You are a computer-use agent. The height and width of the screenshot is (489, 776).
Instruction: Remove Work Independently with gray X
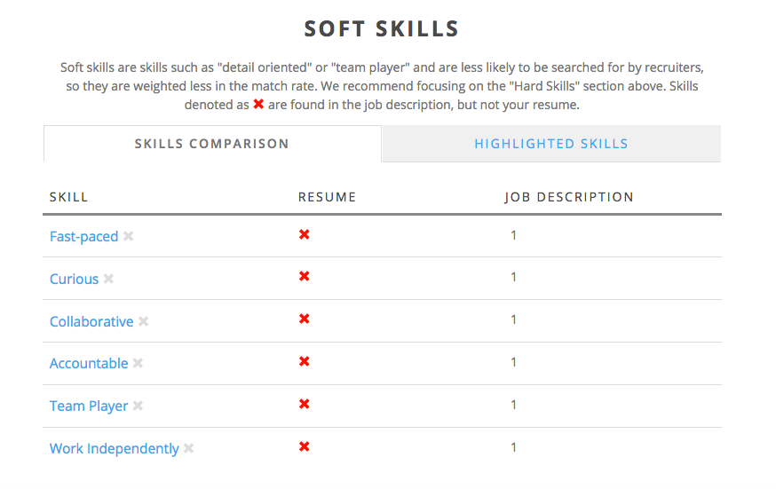(188, 448)
